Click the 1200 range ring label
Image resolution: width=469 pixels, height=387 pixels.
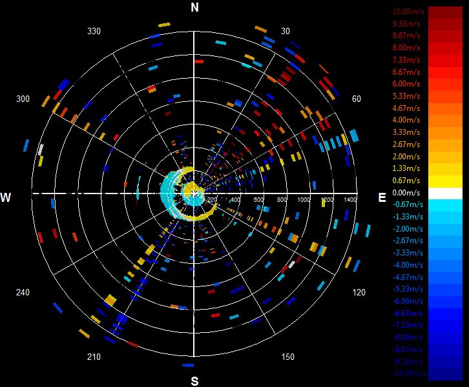tap(327, 199)
